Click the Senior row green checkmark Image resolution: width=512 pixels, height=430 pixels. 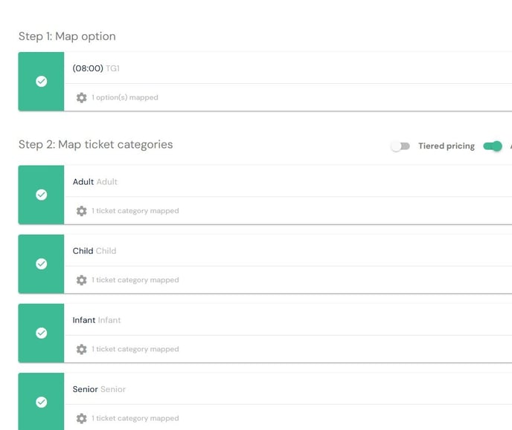[42, 402]
